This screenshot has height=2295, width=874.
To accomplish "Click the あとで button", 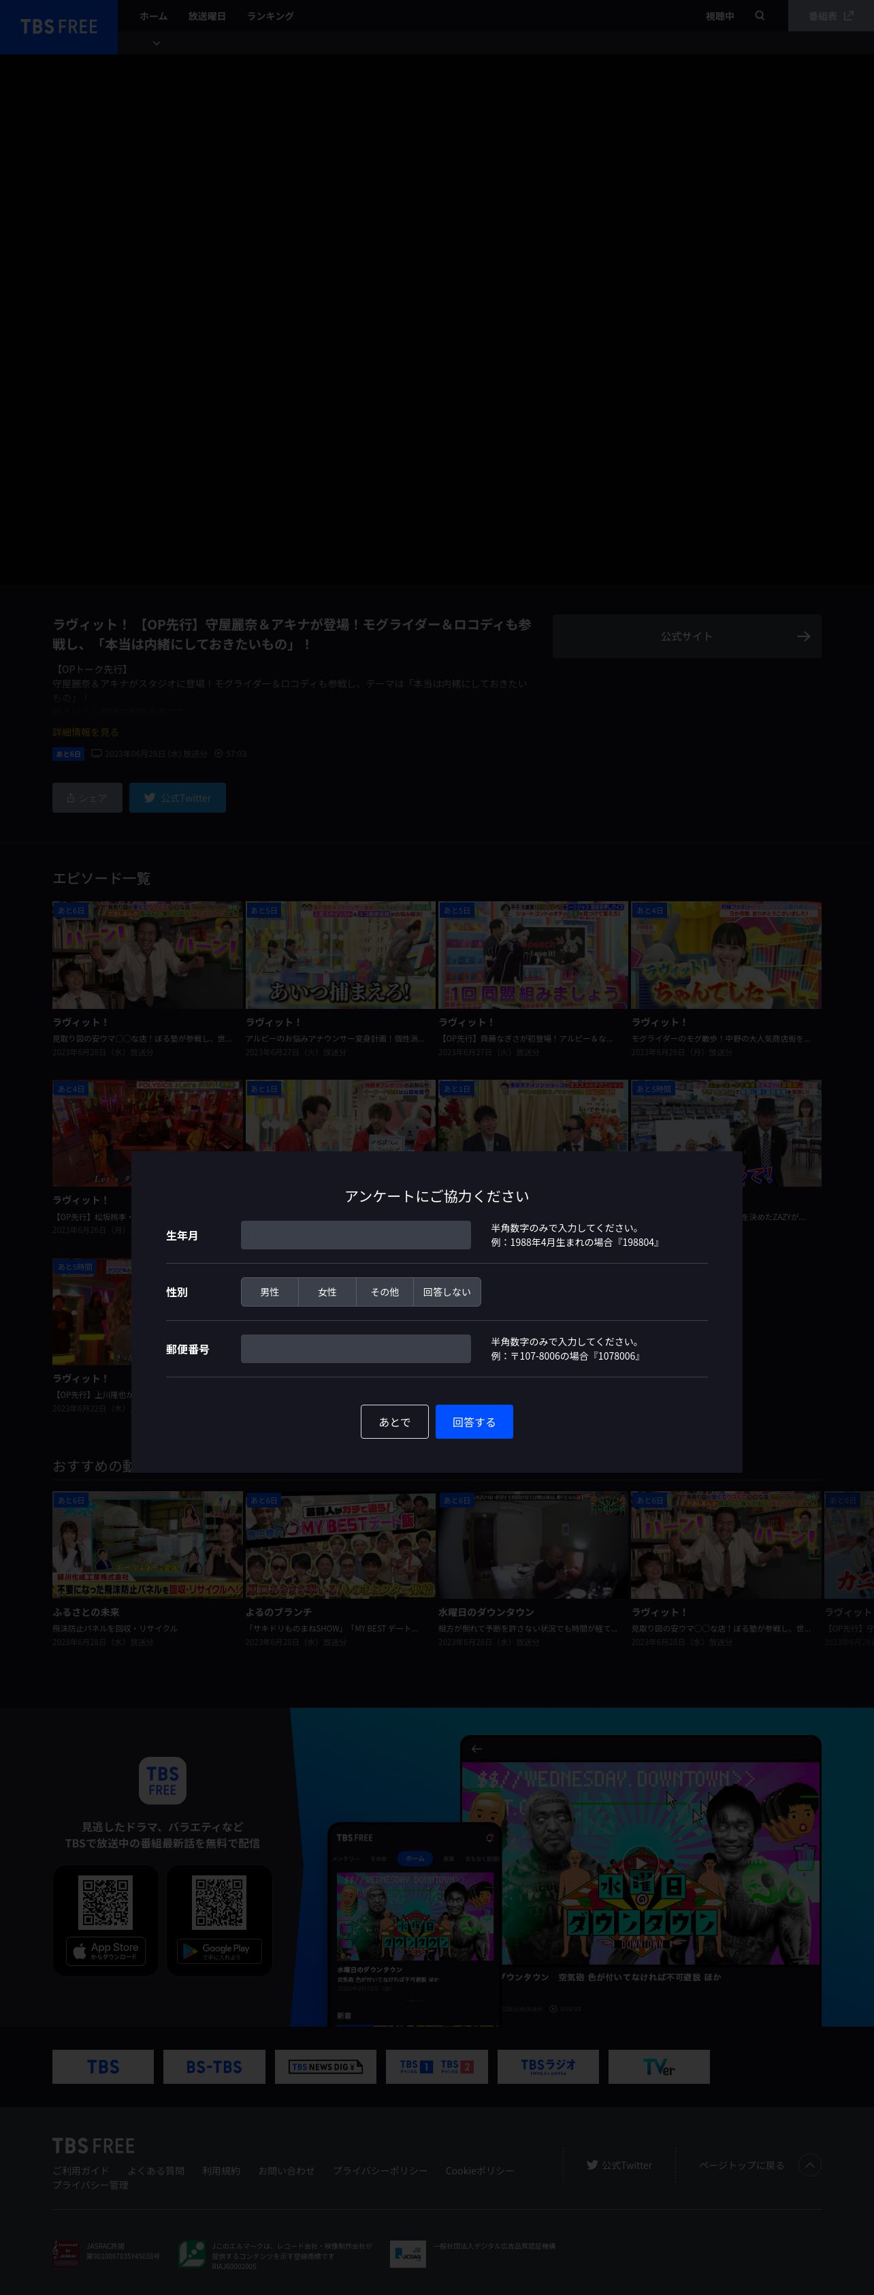I will 394,1422.
